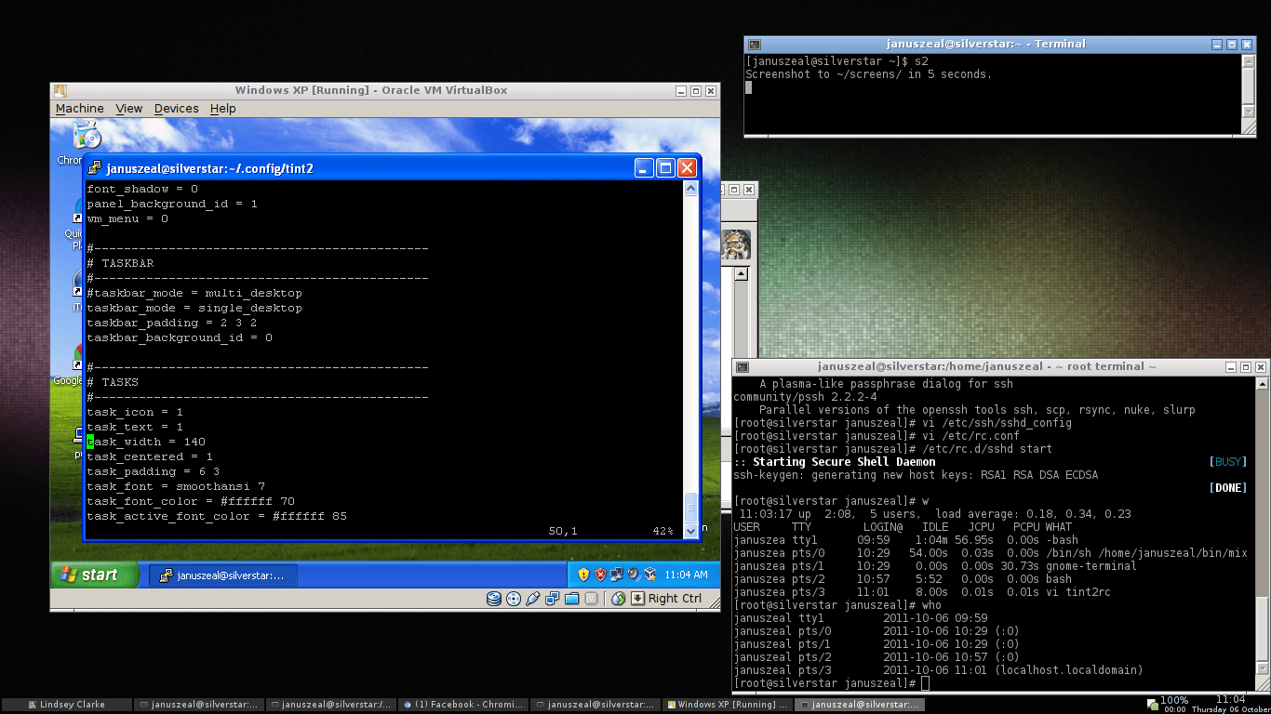The image size is (1271, 714).
Task: Click the hard disk activity icon in VirtualBox status bar
Action: point(494,598)
